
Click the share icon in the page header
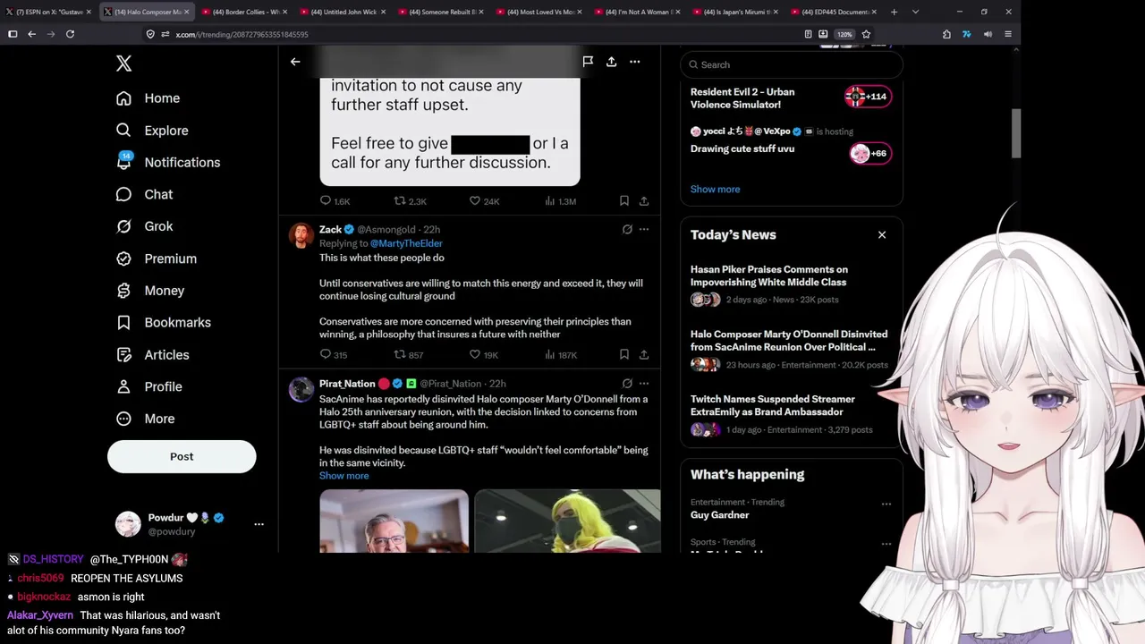tap(611, 62)
